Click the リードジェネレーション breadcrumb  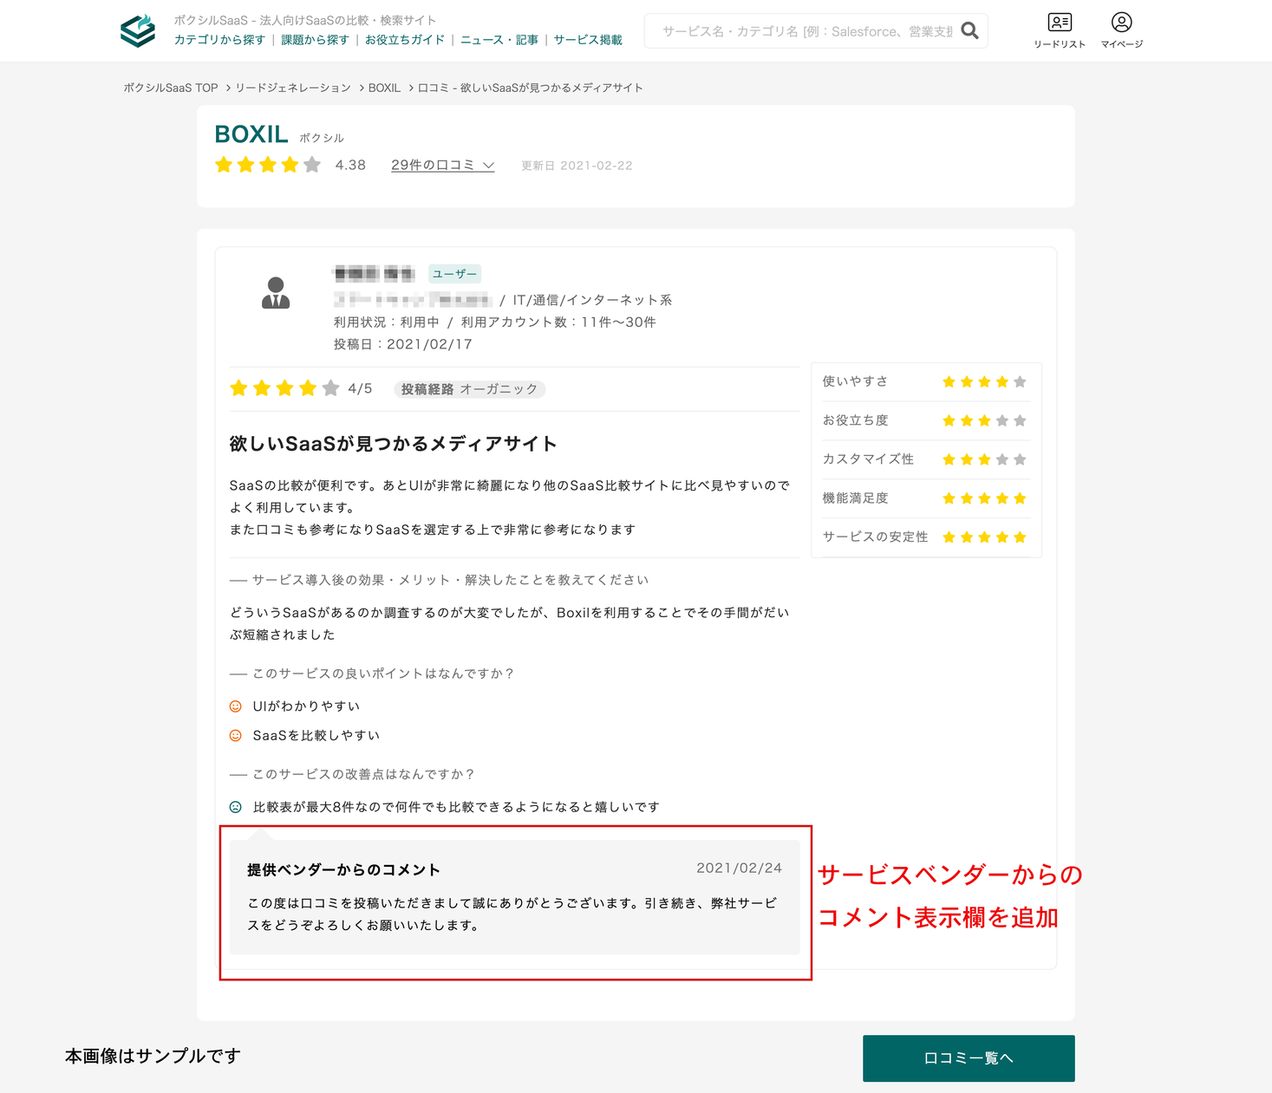point(293,88)
